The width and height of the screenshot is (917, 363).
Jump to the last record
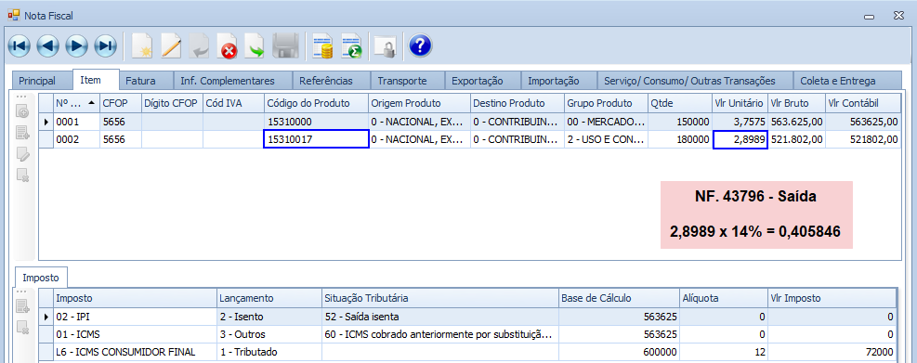coord(105,45)
